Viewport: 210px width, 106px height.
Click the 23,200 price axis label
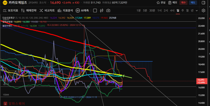coord(201,18)
